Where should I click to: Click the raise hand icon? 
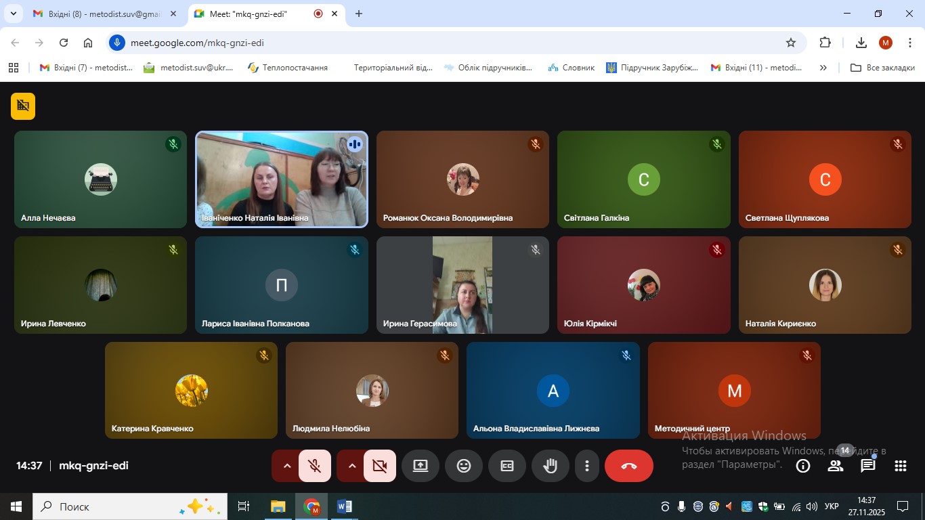click(x=551, y=466)
